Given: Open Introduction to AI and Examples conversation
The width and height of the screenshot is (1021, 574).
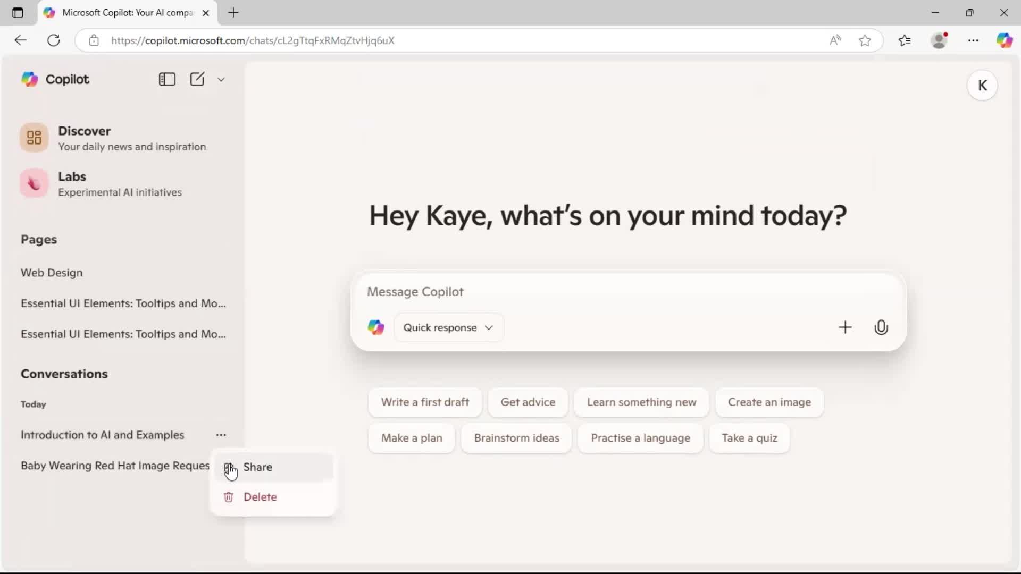Looking at the screenshot, I should coord(102,435).
